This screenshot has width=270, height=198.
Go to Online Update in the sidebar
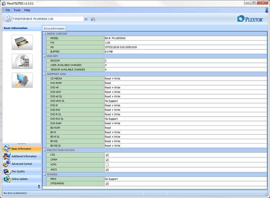coord(22,179)
